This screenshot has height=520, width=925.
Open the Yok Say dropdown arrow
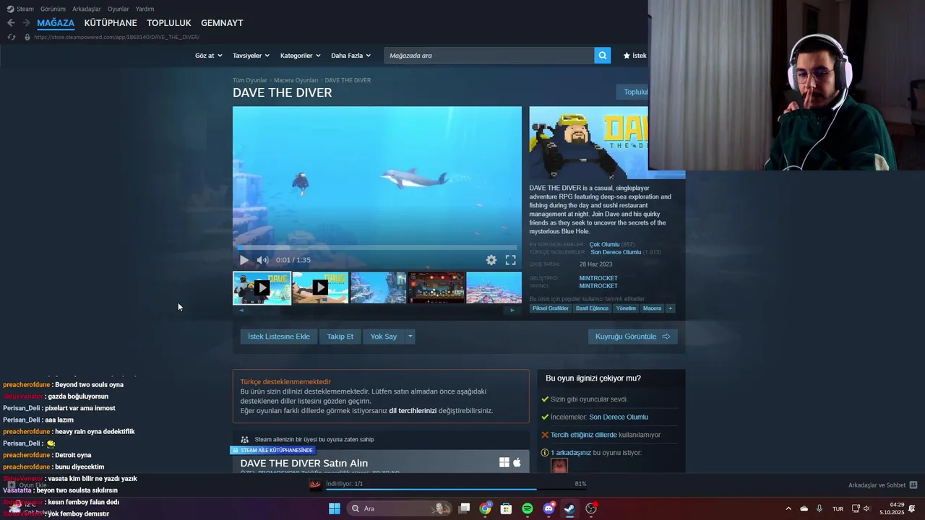(410, 337)
